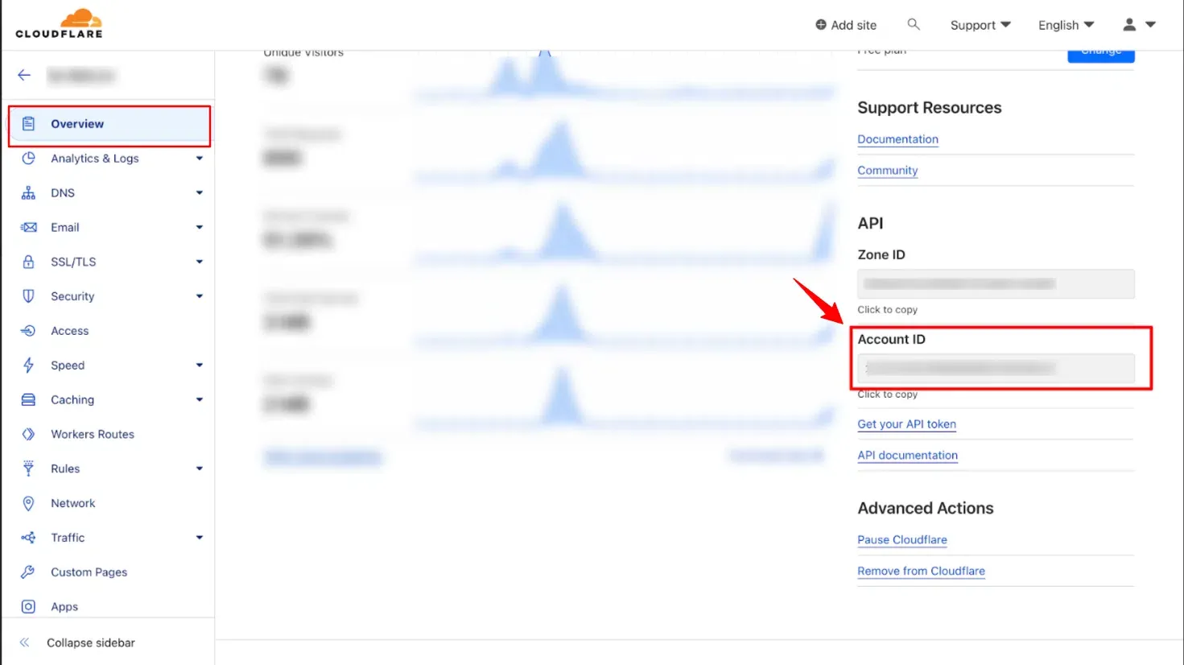Click the back arrow icon in sidebar

(x=24, y=76)
